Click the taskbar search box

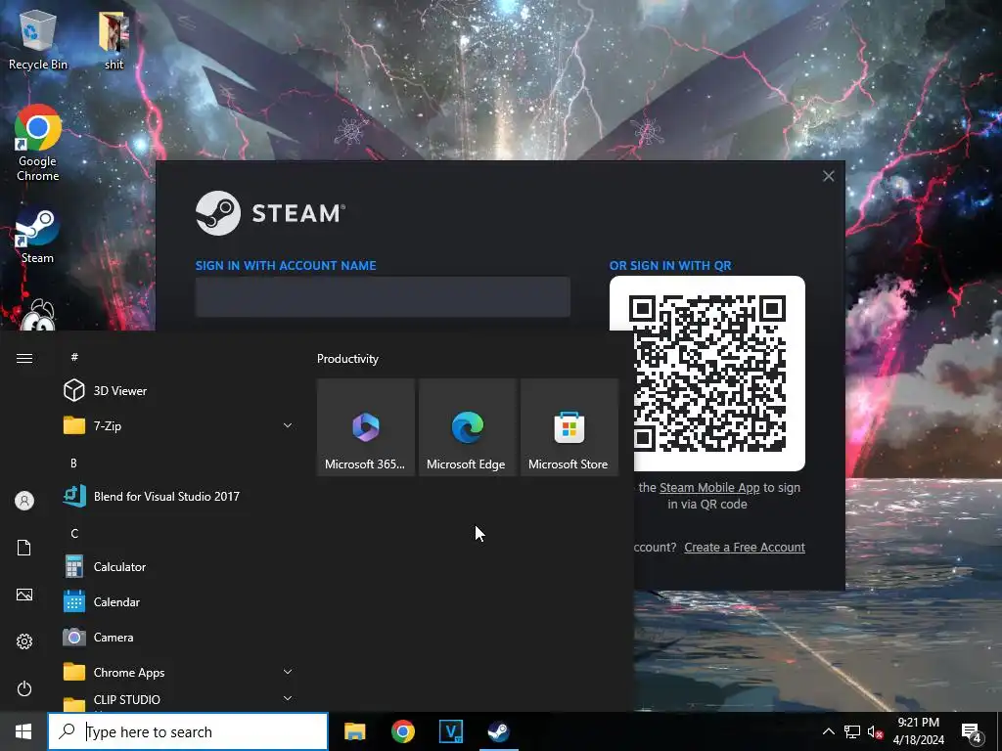point(188,731)
